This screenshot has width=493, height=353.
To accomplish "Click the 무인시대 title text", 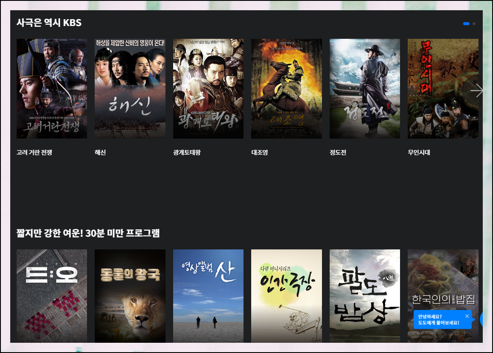I will coord(419,153).
